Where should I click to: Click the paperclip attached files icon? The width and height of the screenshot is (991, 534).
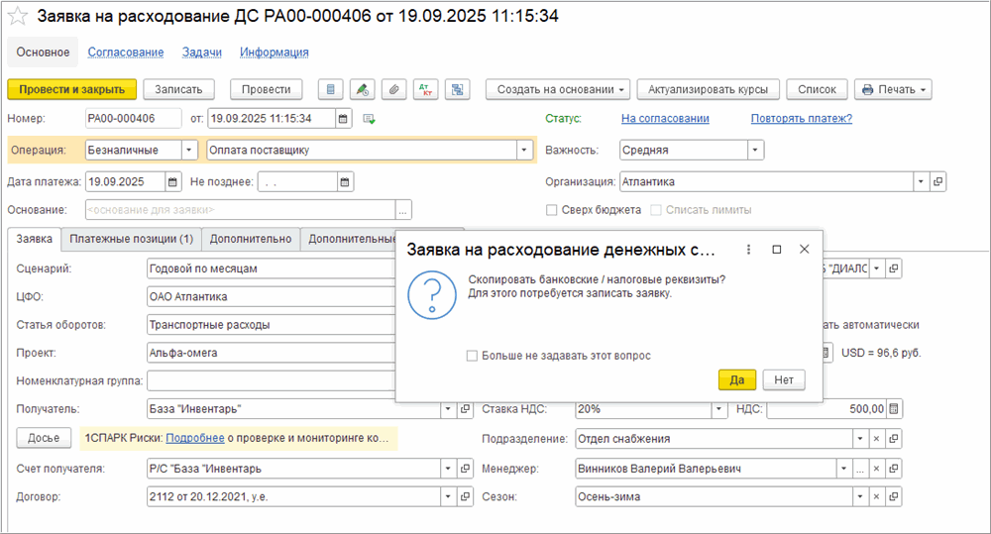click(x=394, y=89)
